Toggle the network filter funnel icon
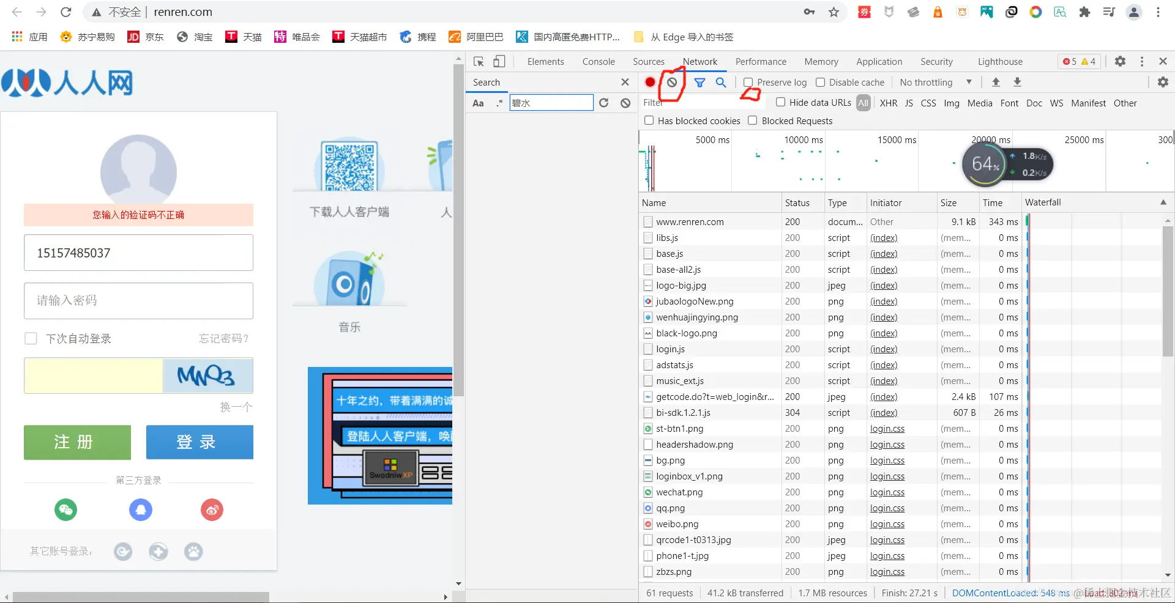The width and height of the screenshot is (1175, 603). (699, 82)
